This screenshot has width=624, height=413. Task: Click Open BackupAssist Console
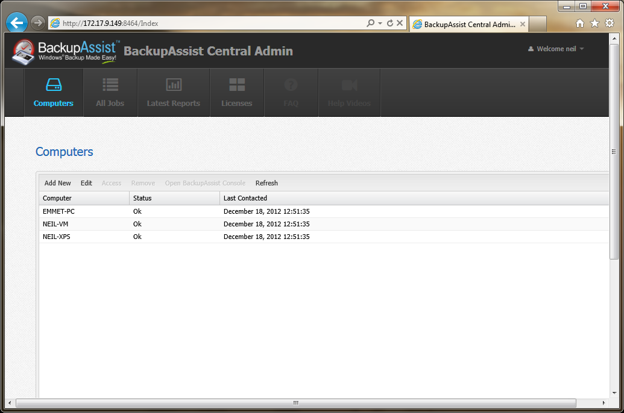206,183
